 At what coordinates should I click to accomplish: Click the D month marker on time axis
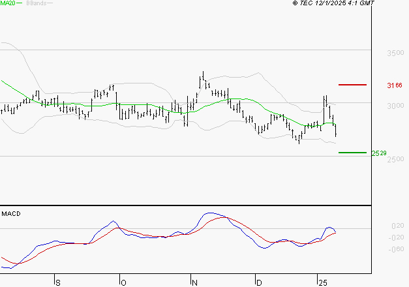[258, 282]
